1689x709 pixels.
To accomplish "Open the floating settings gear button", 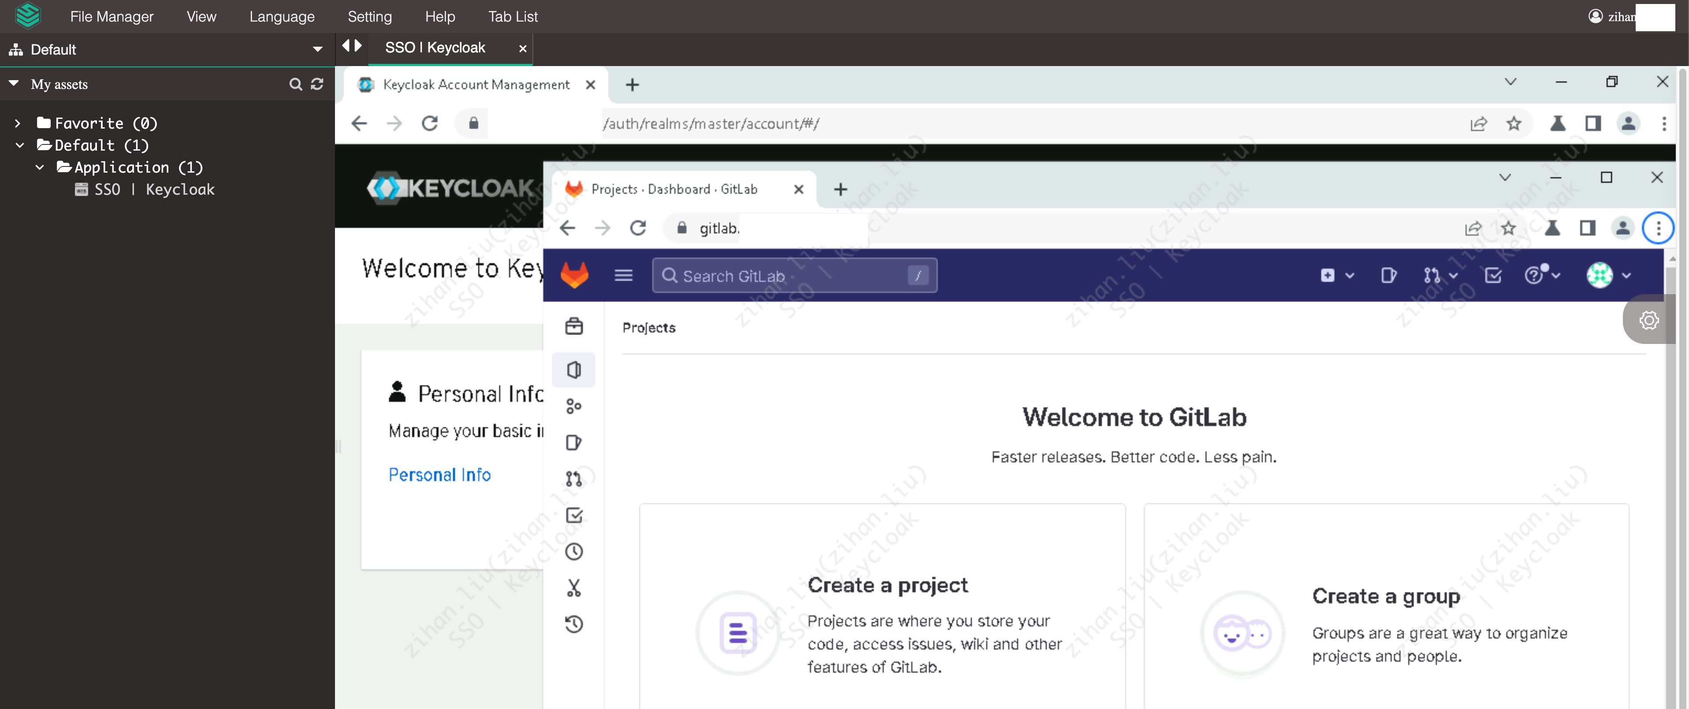I will coord(1648,320).
